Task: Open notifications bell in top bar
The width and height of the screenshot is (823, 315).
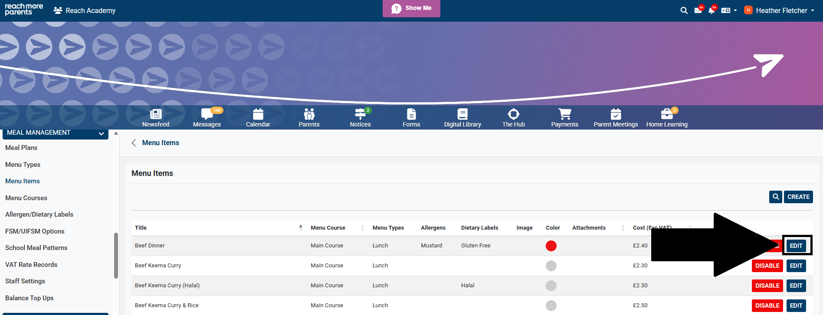Action: point(712,10)
